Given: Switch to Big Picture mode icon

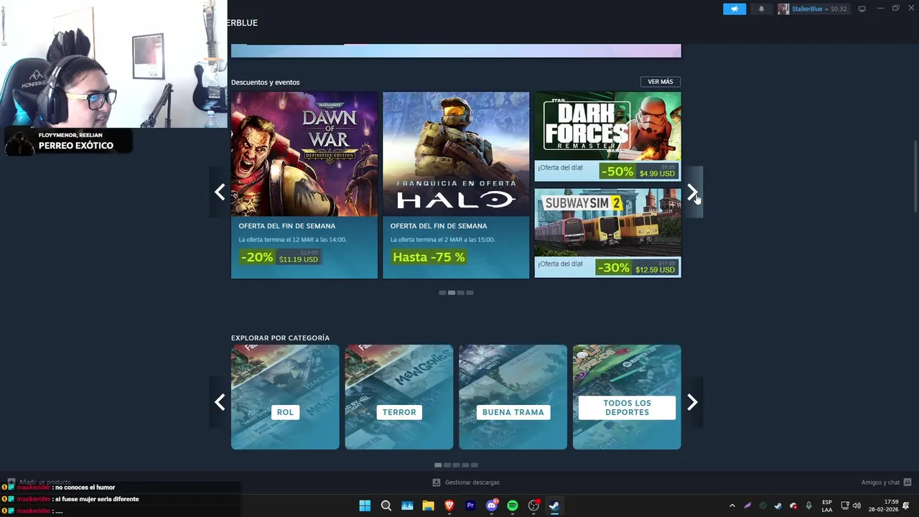Looking at the screenshot, I should tap(862, 9).
